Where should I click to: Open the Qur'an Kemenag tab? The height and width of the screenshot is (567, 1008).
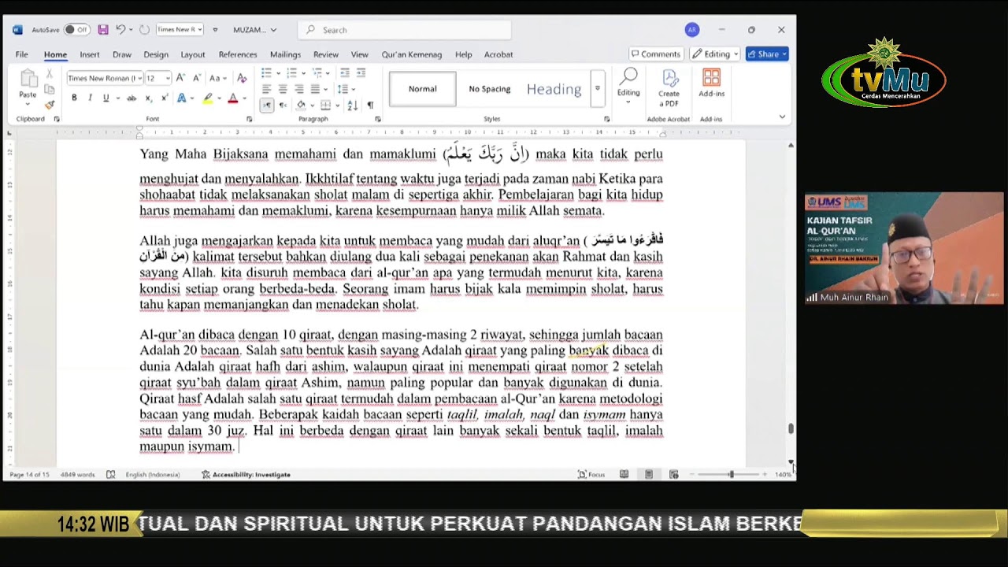(x=412, y=54)
